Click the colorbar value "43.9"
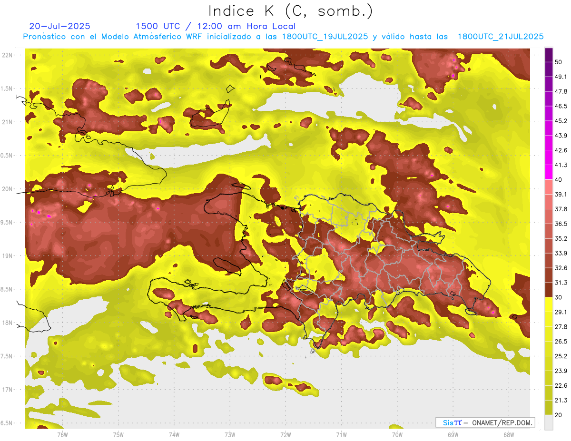 pos(561,136)
